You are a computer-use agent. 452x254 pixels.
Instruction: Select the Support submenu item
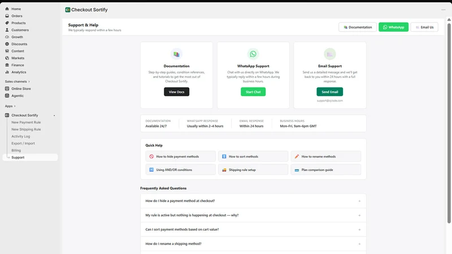(31, 157)
